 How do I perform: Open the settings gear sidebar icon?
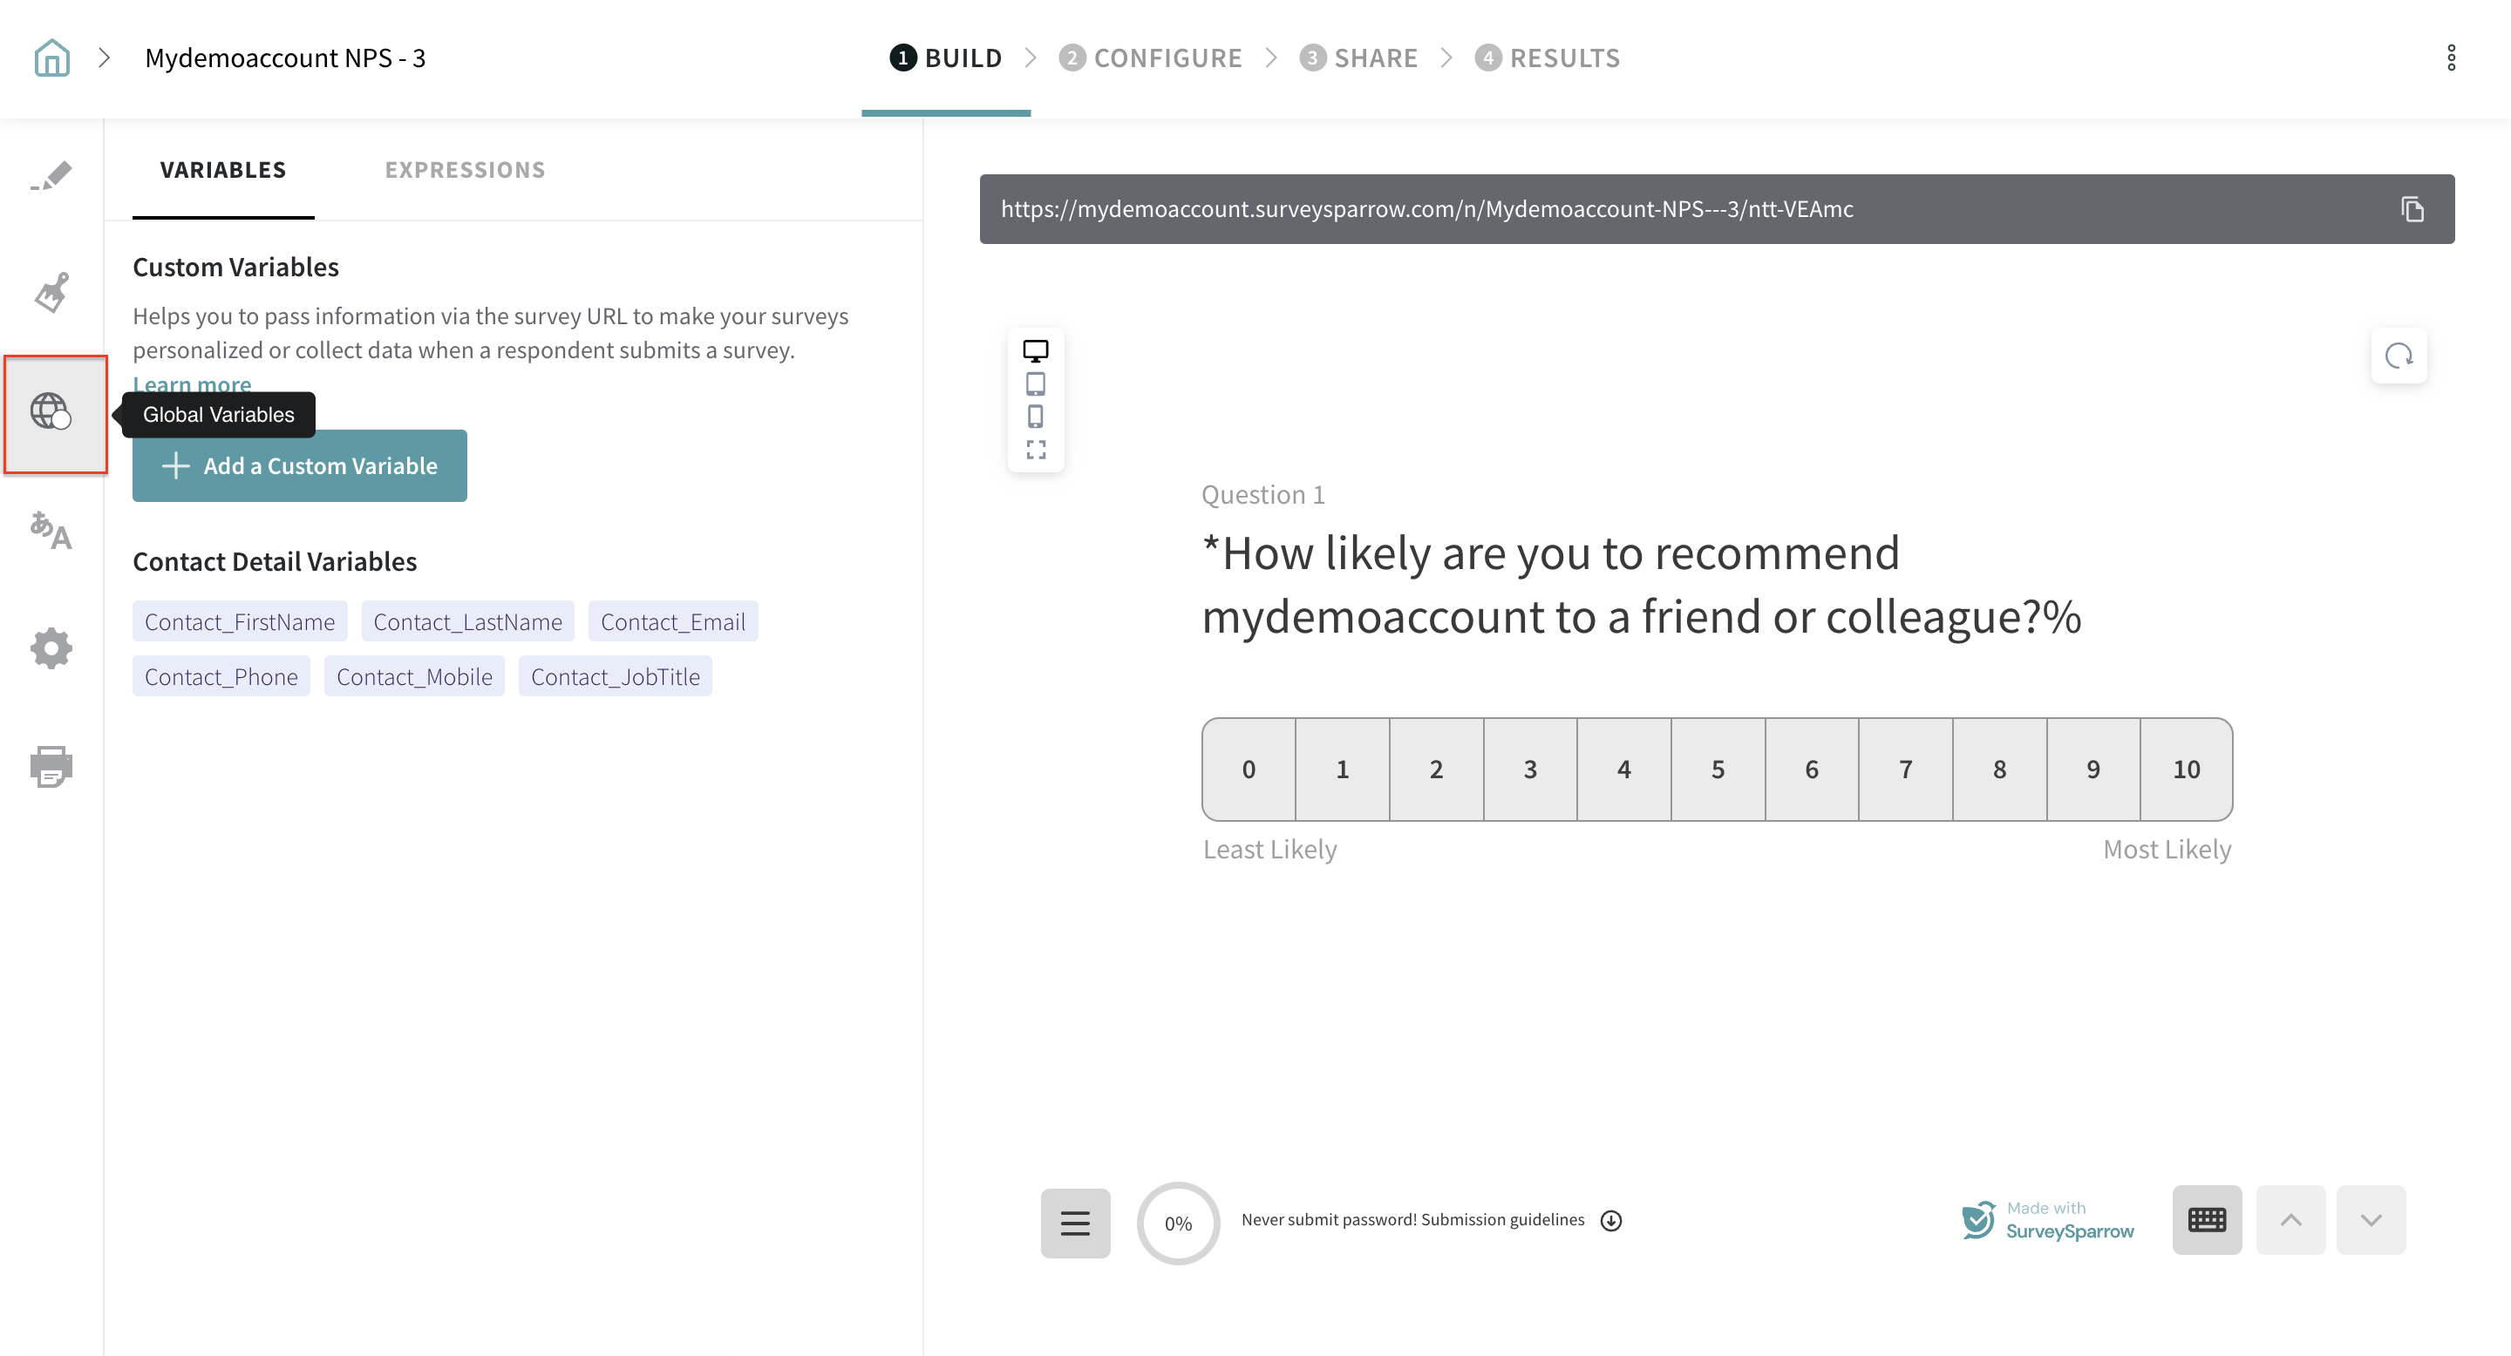pos(51,647)
